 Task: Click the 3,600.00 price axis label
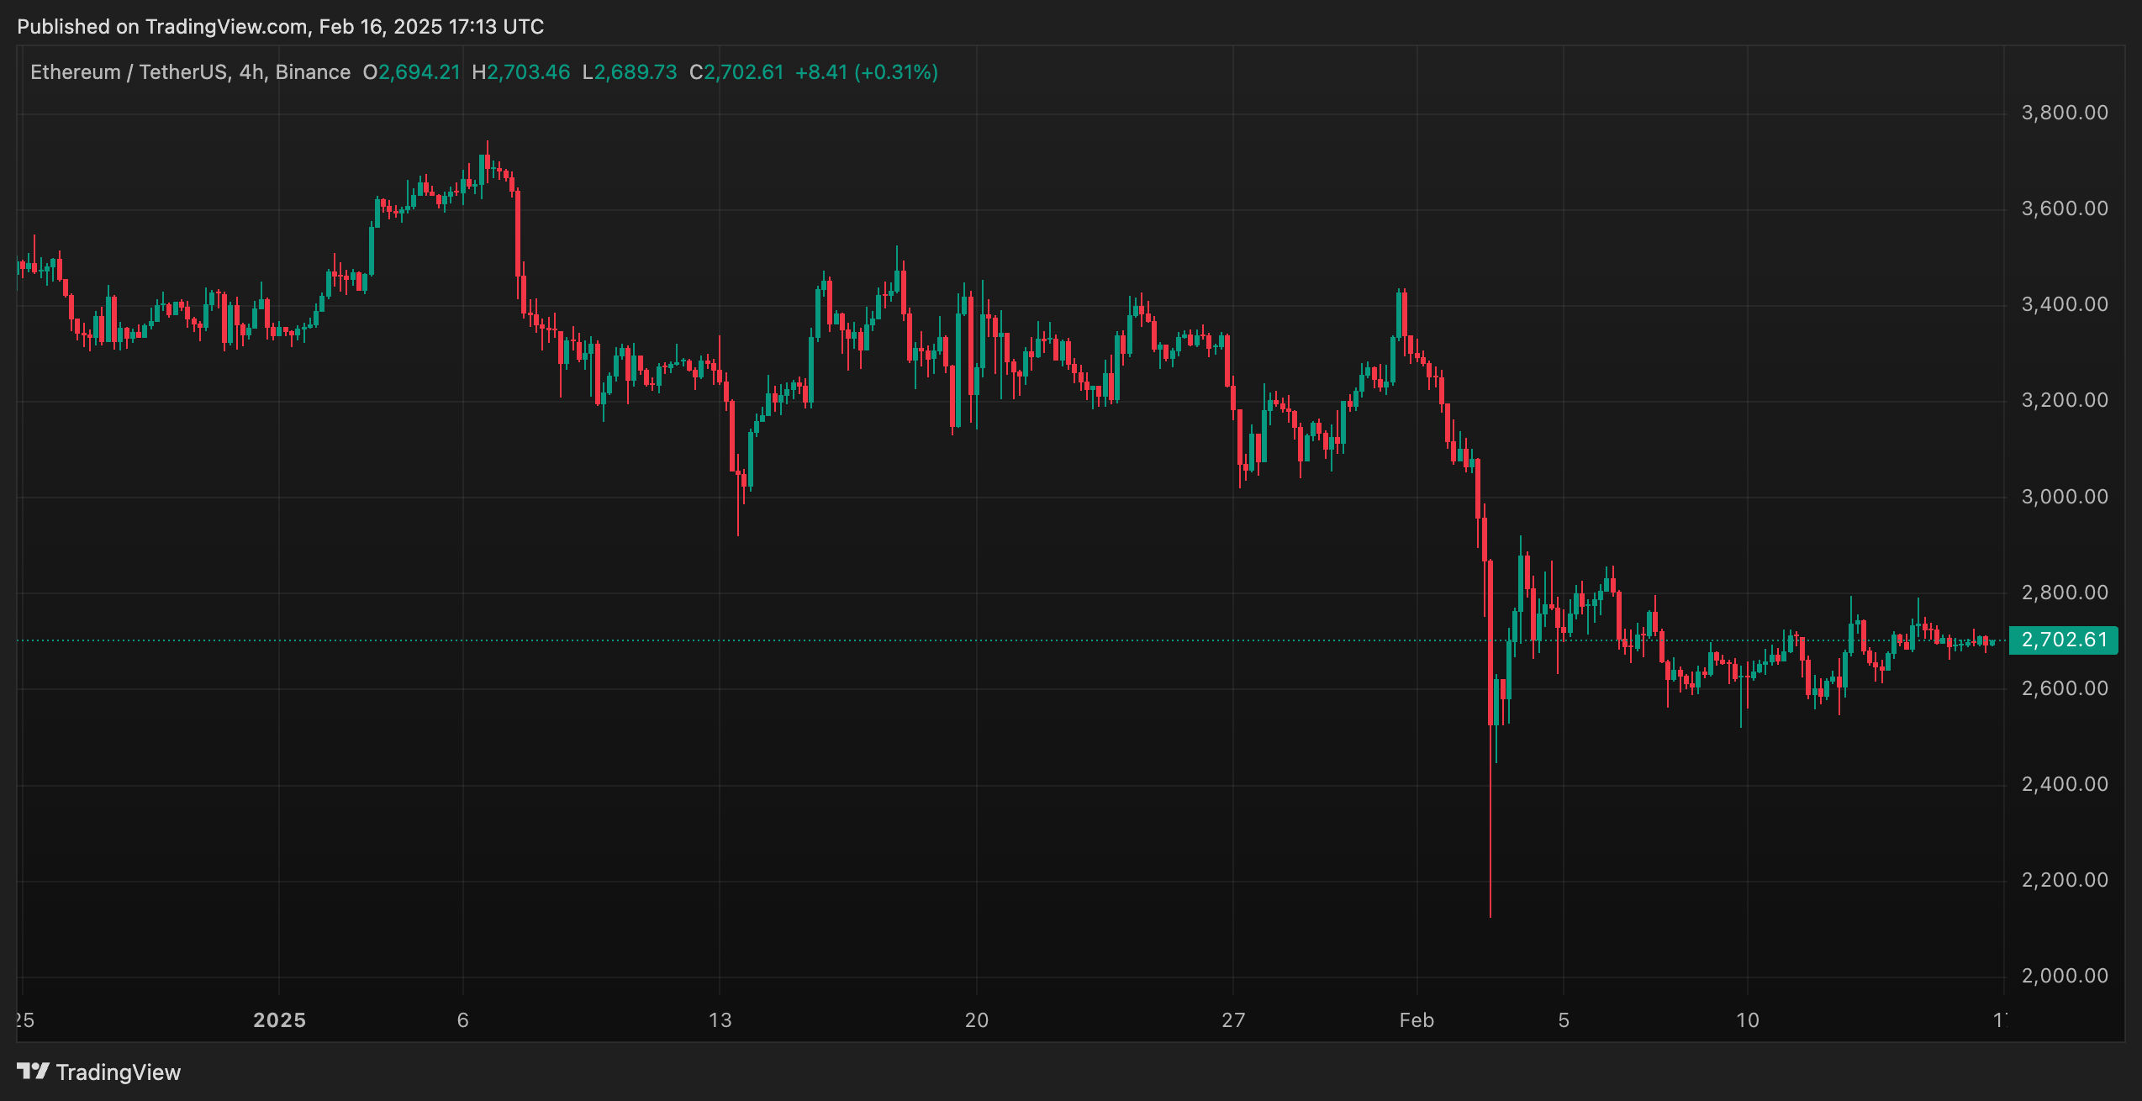tap(2065, 208)
